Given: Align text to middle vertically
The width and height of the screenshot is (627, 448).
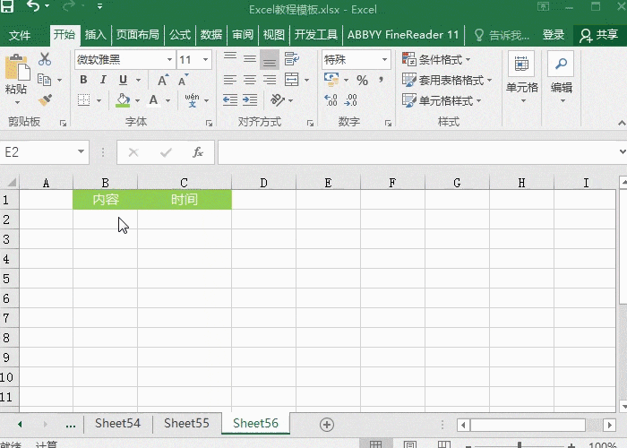Looking at the screenshot, I should point(250,59).
